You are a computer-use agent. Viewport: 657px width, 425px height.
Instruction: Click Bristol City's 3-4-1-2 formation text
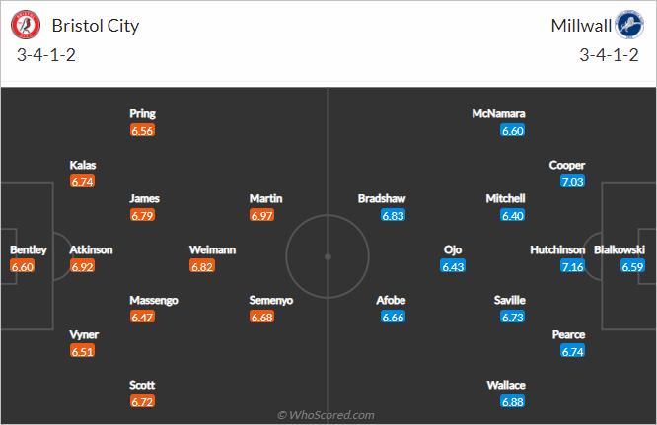point(46,55)
